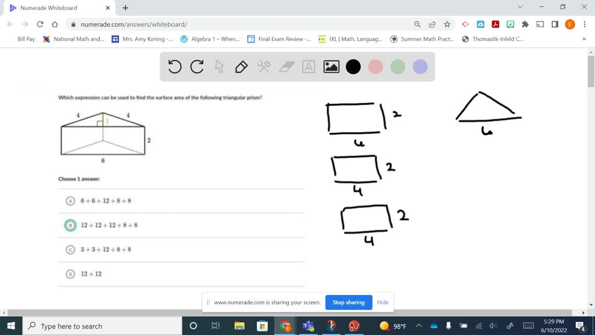
Task: Select the Eraser tool
Action: 286,66
